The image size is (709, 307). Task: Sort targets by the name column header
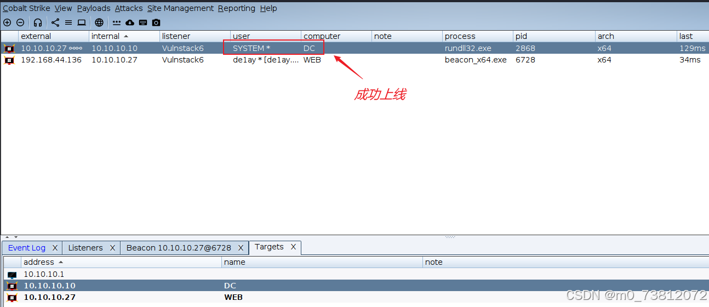[323, 262]
